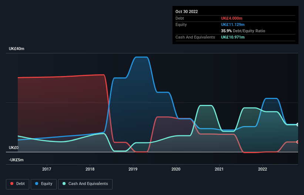Select the 2017 axis label
Screen dimensions: 304x195
[x=47, y=169]
